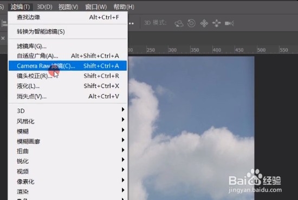Image resolution: width=298 pixels, height=200 pixels.
Task: Click the three-dot more options icon
Action: 131,23
